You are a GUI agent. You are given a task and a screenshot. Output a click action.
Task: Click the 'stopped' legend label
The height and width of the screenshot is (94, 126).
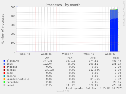(x=12, y=67)
